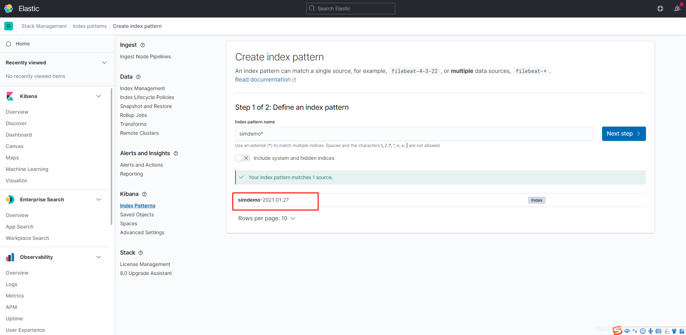Collapse the Recently viewed section
686x335 pixels.
[104, 63]
